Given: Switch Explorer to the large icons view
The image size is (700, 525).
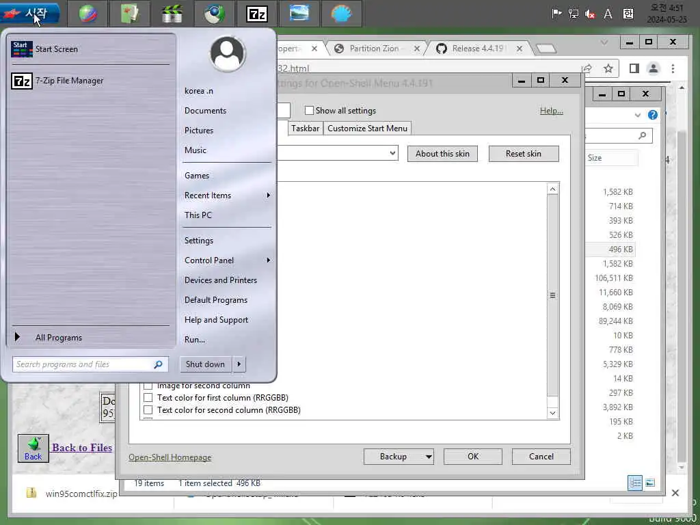Looking at the screenshot, I should (x=650, y=483).
